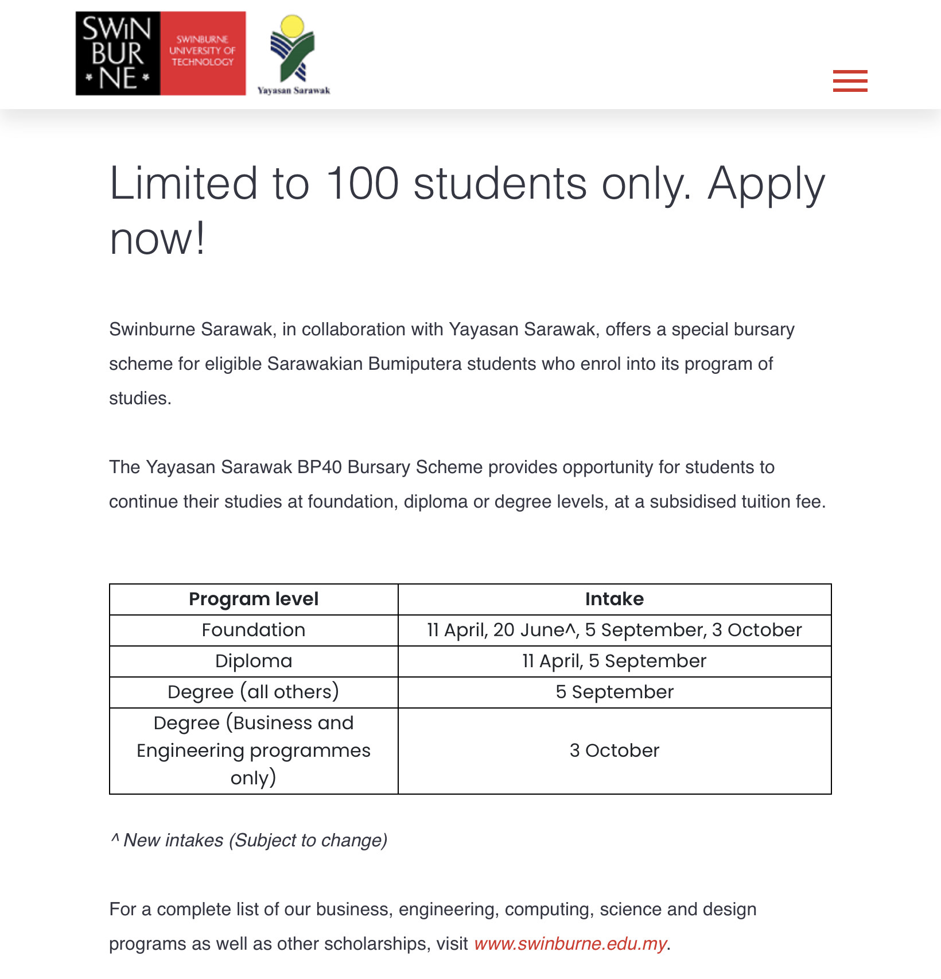The height and width of the screenshot is (979, 941).
Task: Click the red 'Swinburne University of Technology' panel
Action: pyautogui.click(x=203, y=53)
